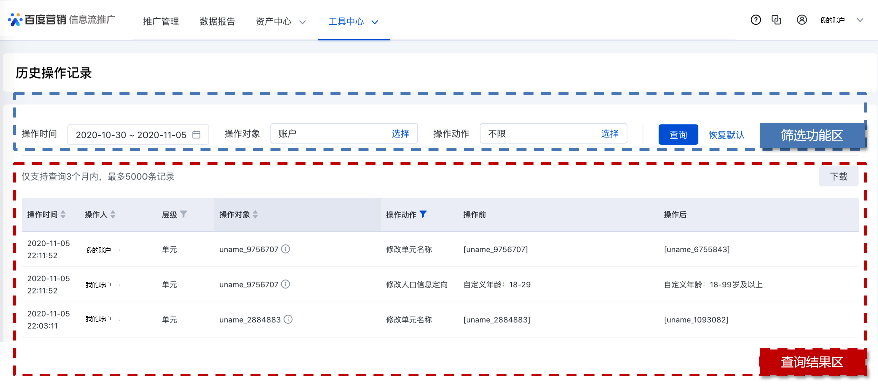Switch to the 数据报告 tab
The height and width of the screenshot is (384, 878).
(217, 22)
